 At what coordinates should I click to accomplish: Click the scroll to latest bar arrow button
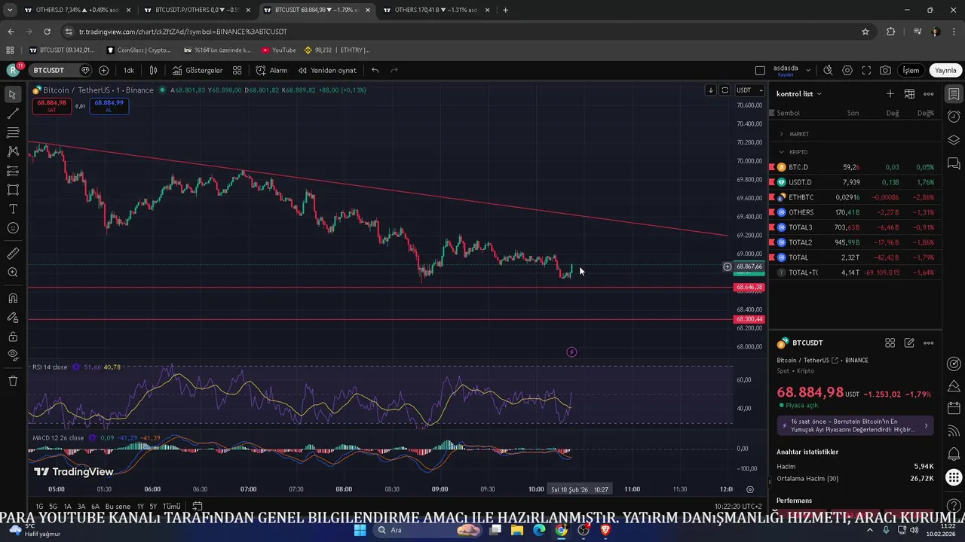710,90
